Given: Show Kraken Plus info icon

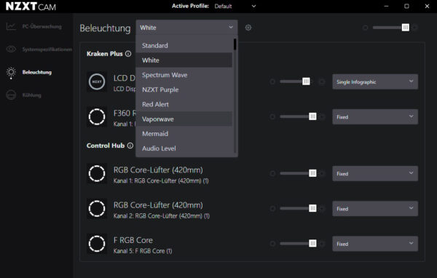Looking at the screenshot, I should pyautogui.click(x=128, y=54).
